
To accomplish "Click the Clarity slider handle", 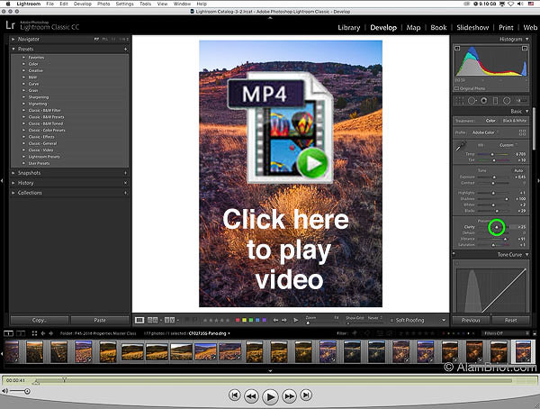I will pos(496,228).
